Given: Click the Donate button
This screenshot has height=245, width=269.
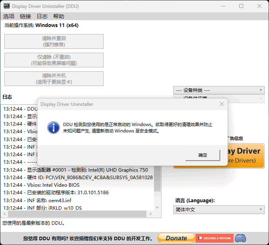Looking at the screenshot, I should [x=176, y=238].
